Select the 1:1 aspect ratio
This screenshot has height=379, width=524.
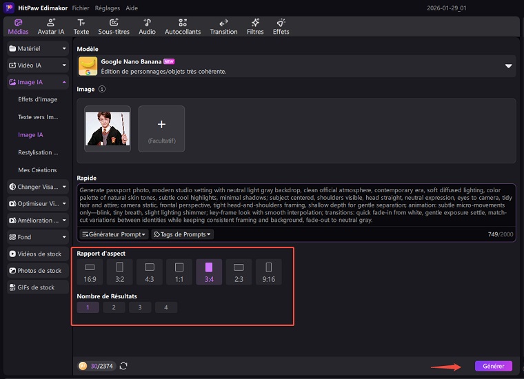pyautogui.click(x=179, y=272)
